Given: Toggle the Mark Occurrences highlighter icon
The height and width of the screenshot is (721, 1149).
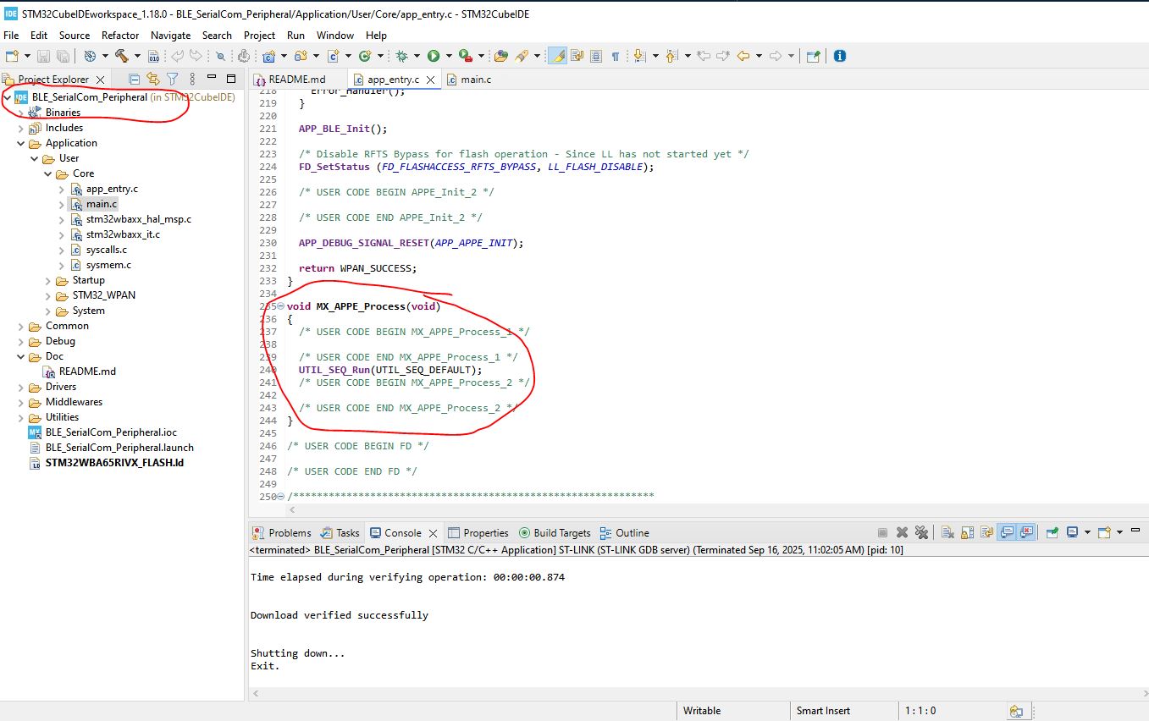Looking at the screenshot, I should tap(557, 56).
